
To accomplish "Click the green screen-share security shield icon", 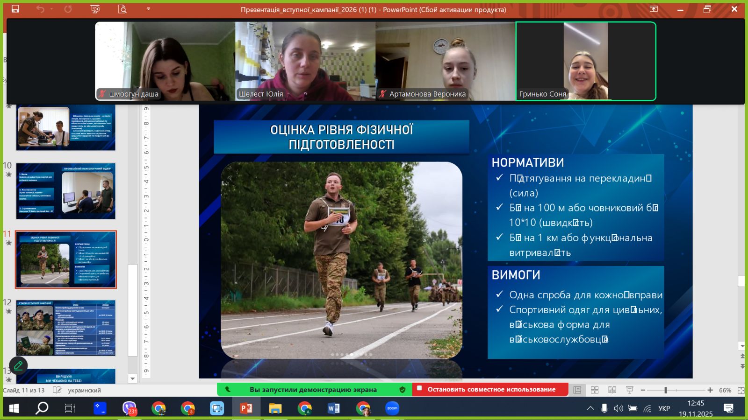I will pos(402,390).
